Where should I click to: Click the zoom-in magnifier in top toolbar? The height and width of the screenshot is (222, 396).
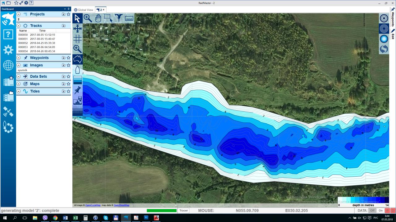(88, 18)
